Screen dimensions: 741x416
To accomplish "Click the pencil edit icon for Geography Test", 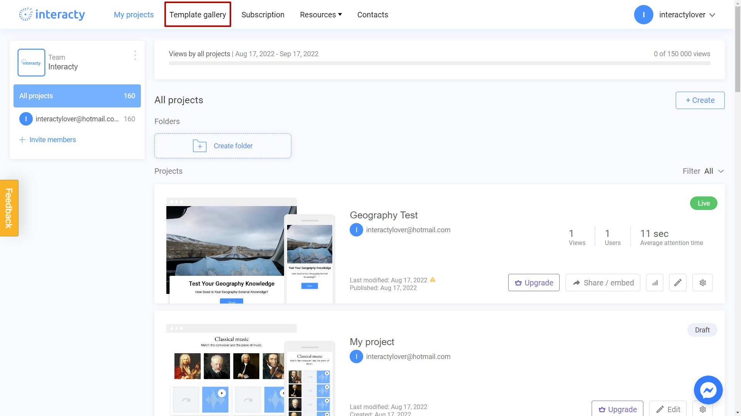I will point(678,283).
